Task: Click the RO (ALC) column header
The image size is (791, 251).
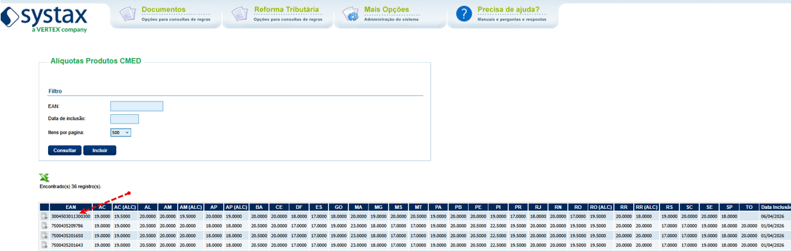Action: tap(600, 207)
